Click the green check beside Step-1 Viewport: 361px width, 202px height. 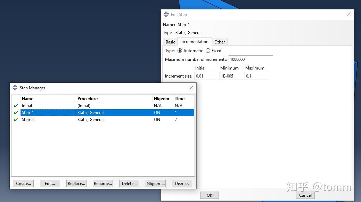pos(16,112)
